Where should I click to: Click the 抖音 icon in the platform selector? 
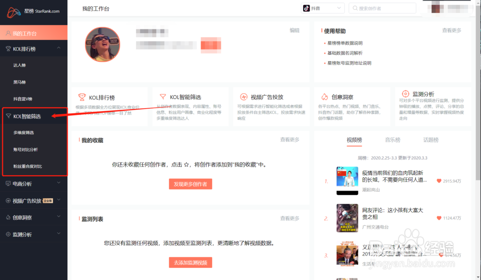305,8
